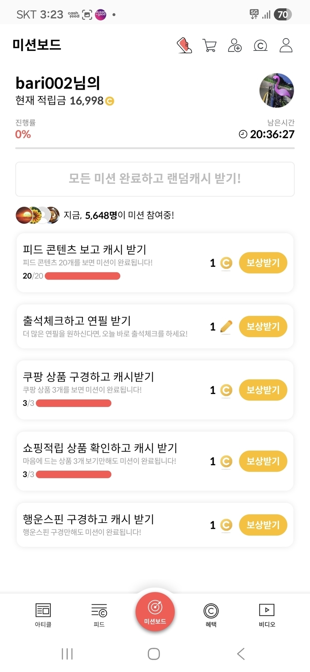
Task: Claim pencil reward for attendance check
Action: (x=263, y=326)
